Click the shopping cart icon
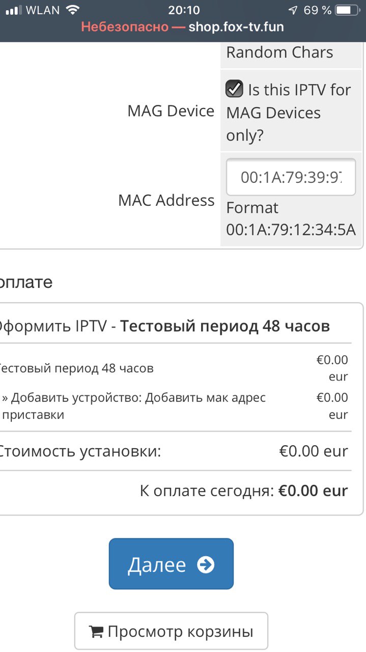The width and height of the screenshot is (366, 652). [96, 632]
